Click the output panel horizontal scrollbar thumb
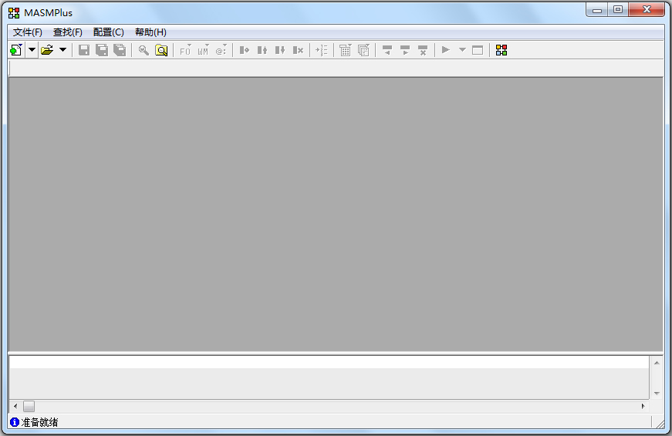Screen dimensions: 672x436 click(29, 406)
